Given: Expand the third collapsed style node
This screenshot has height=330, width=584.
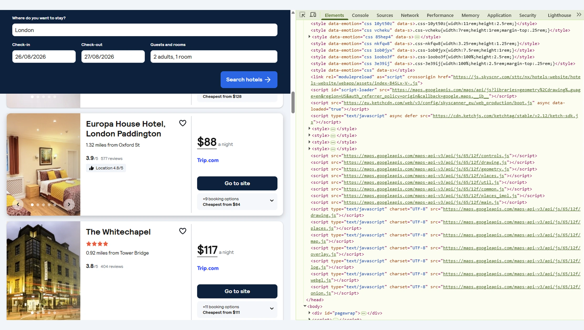Looking at the screenshot, I should click(x=309, y=142).
